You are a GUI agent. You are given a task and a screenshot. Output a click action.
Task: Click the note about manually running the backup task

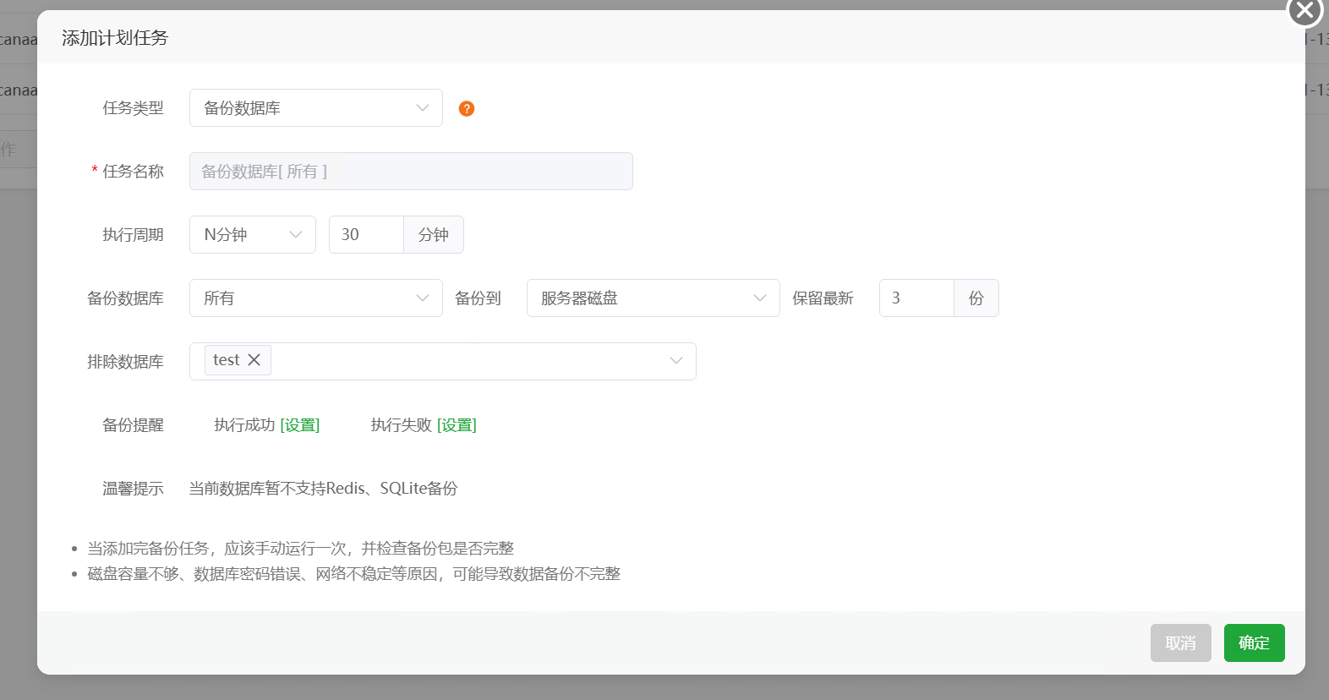pos(300,549)
